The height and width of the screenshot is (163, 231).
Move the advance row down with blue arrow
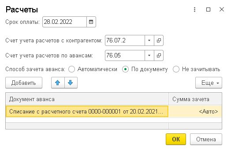(x=71, y=83)
